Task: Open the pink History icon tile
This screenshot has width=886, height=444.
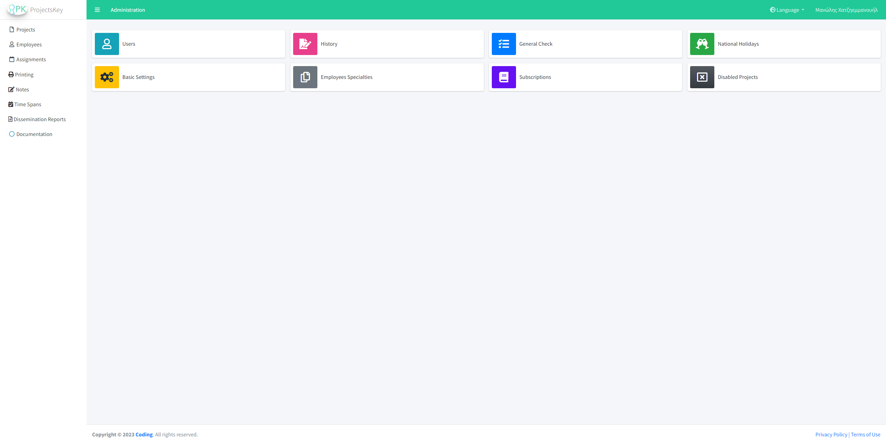Action: [305, 44]
